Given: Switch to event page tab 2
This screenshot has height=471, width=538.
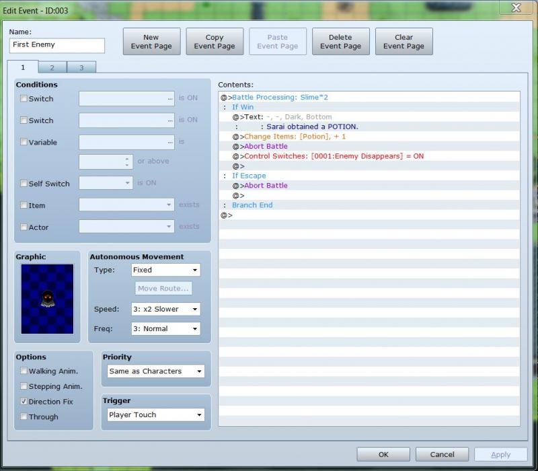Looking at the screenshot, I should pyautogui.click(x=52, y=67).
